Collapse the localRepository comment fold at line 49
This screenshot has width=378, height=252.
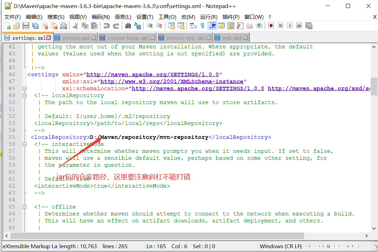[x=24, y=96]
